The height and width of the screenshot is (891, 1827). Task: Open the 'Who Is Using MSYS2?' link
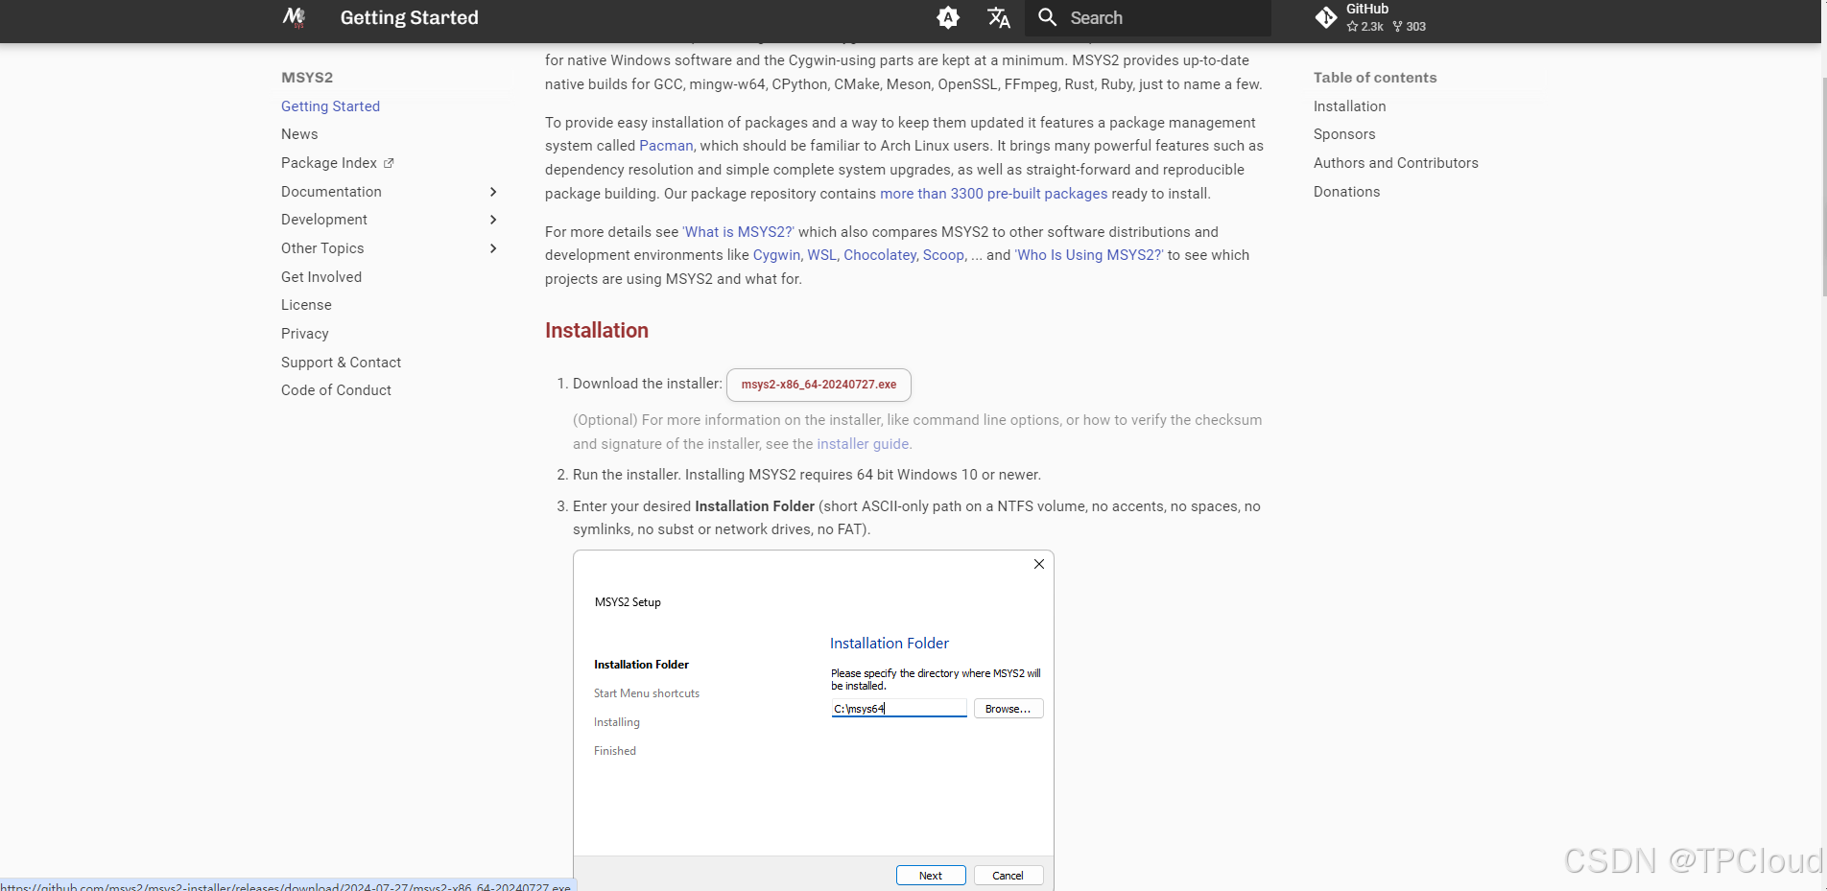pyautogui.click(x=1089, y=255)
